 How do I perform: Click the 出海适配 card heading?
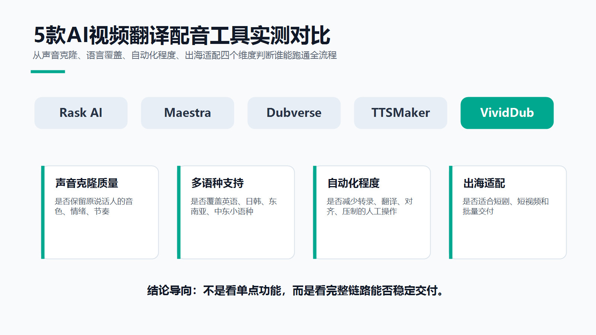(x=484, y=183)
